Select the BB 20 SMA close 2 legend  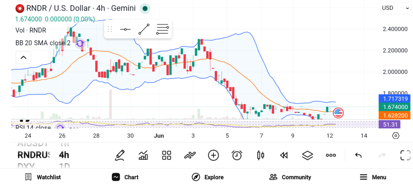[43, 43]
